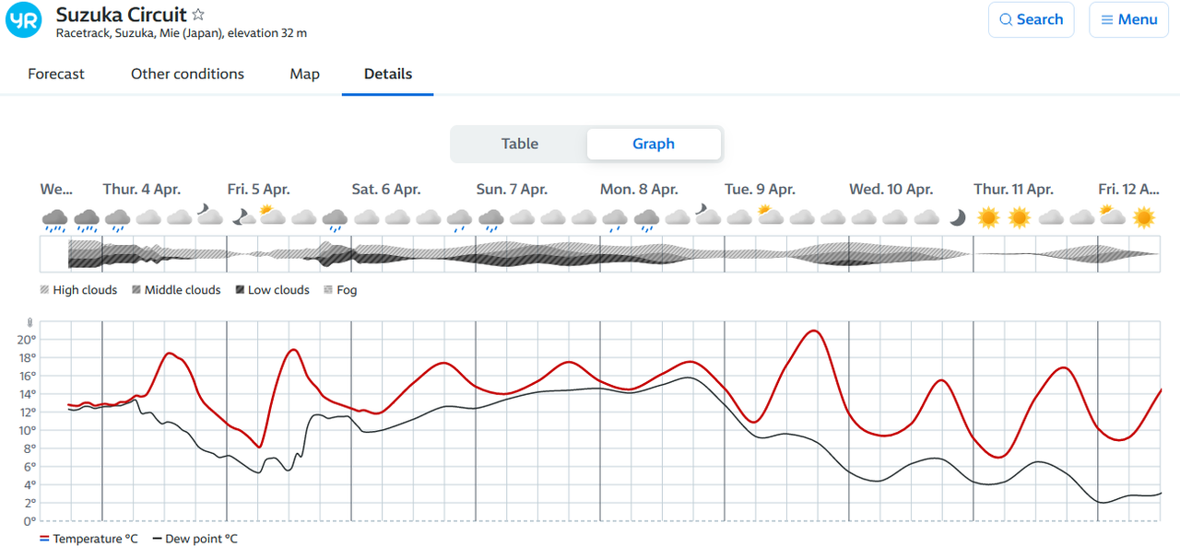Viewport: 1180px width, 558px height.
Task: Click the Low clouds legend dark swatch
Action: point(240,290)
